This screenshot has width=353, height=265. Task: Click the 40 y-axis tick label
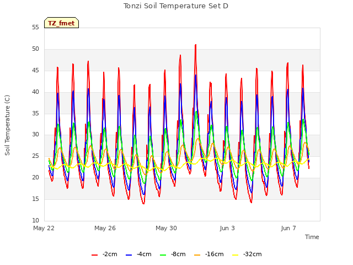pyautogui.click(x=35, y=92)
